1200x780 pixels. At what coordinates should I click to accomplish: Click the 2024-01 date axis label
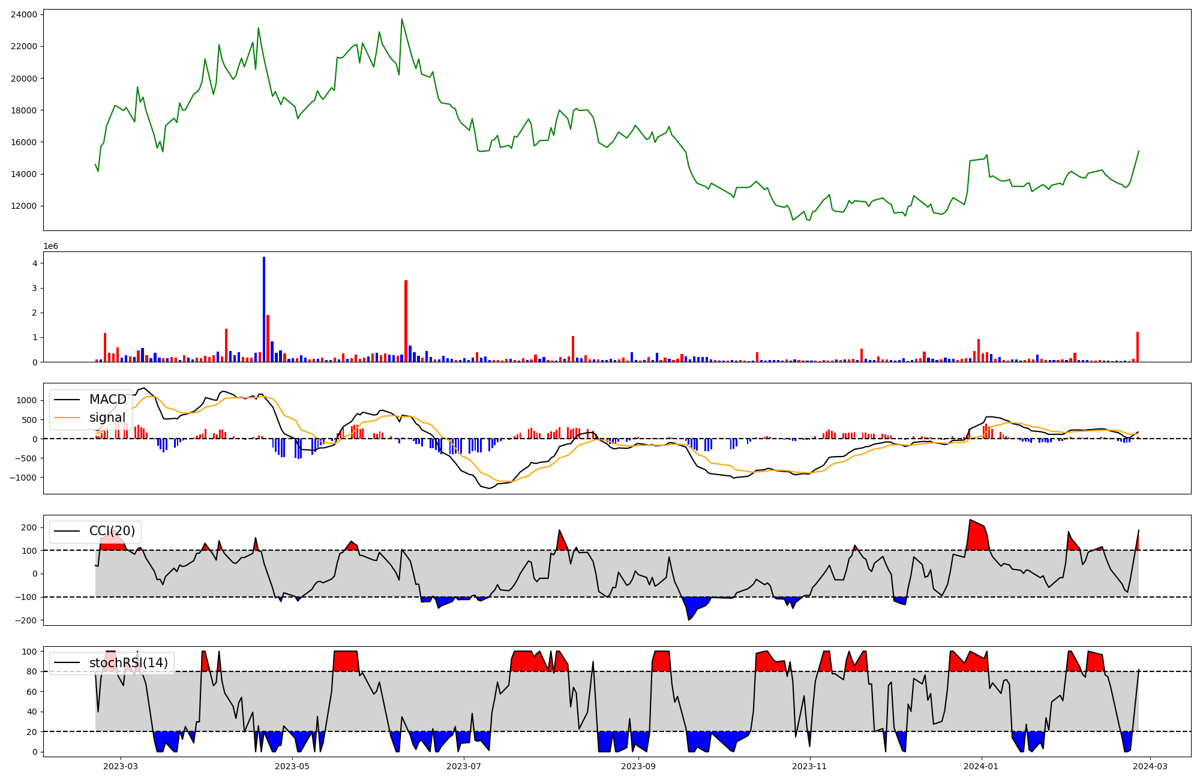click(x=982, y=766)
